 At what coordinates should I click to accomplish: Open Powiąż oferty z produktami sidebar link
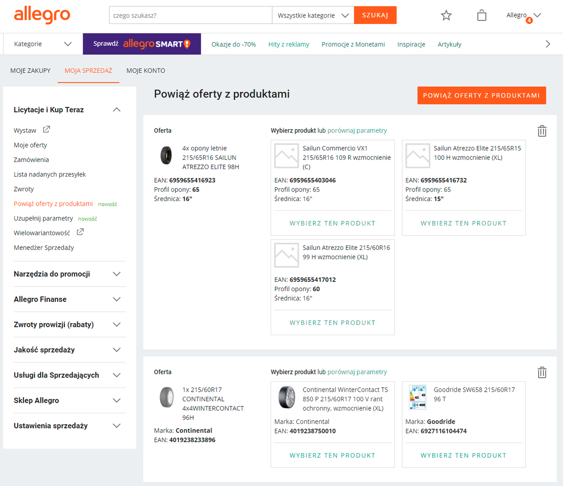(53, 204)
